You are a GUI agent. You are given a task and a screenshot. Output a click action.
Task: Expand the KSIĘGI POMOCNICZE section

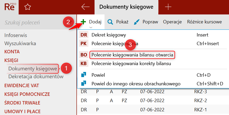[27, 94]
